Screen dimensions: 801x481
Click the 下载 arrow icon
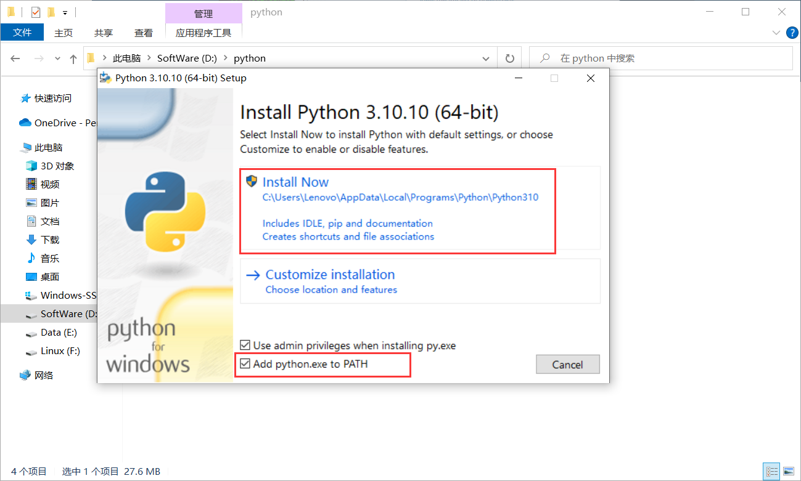(x=31, y=240)
